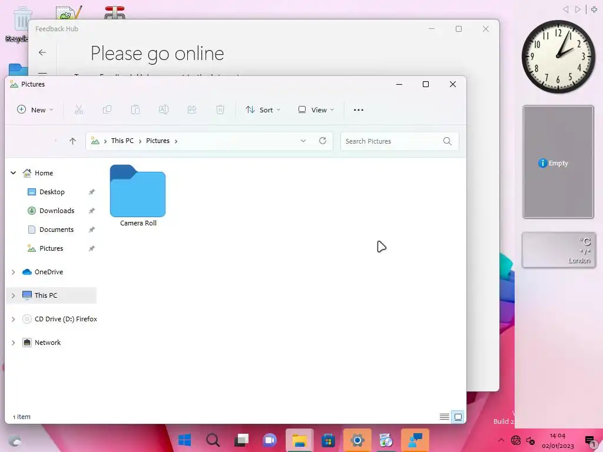Screen dimensions: 603x452
Task: Open taskbar Search
Action: tap(213, 440)
